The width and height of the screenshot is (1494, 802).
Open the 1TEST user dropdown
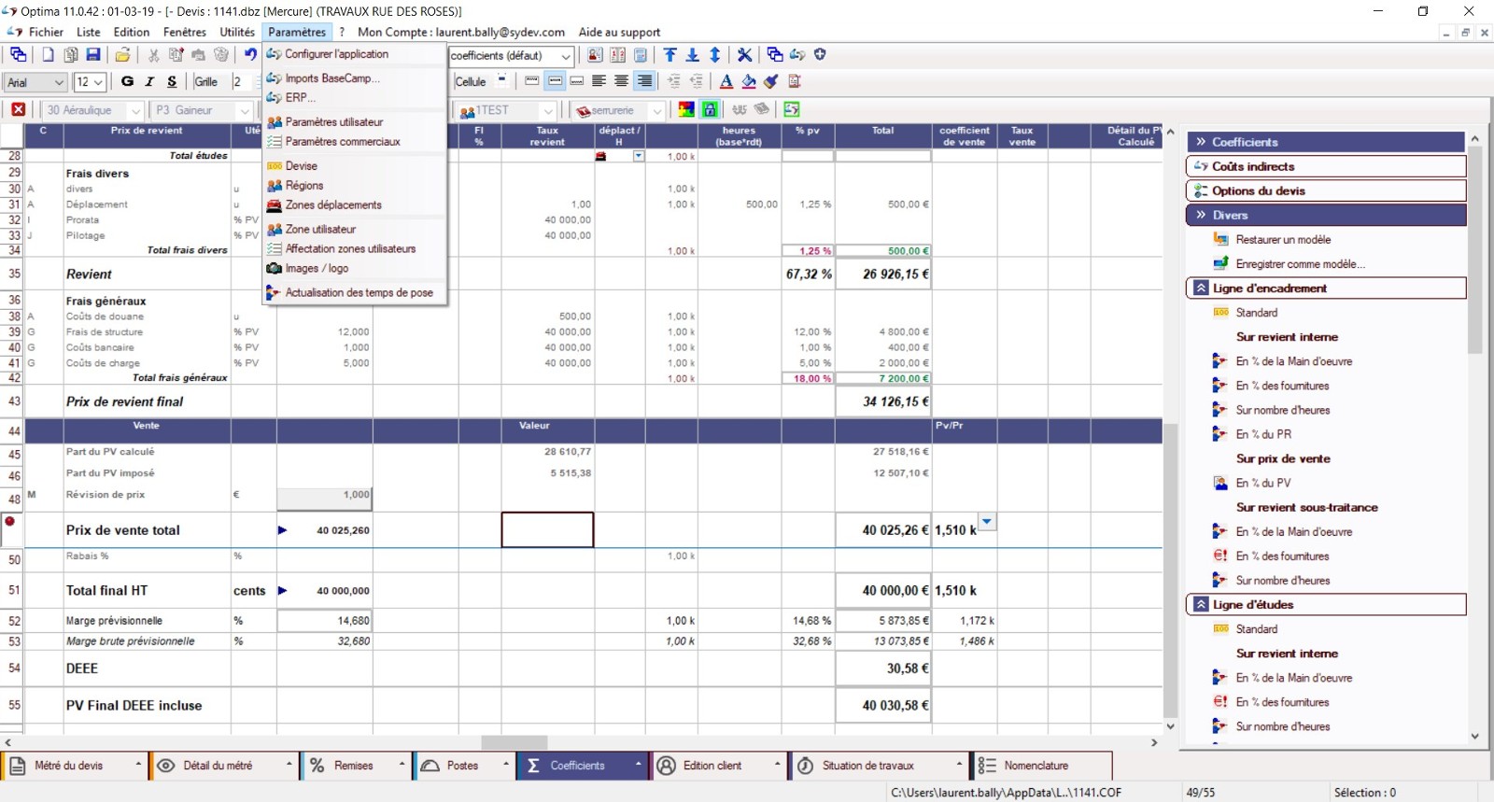549,110
